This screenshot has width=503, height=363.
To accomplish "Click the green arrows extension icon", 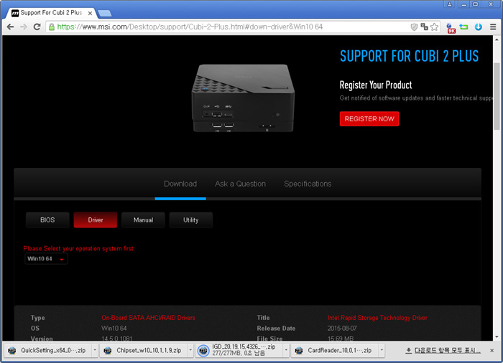I will click(x=463, y=27).
